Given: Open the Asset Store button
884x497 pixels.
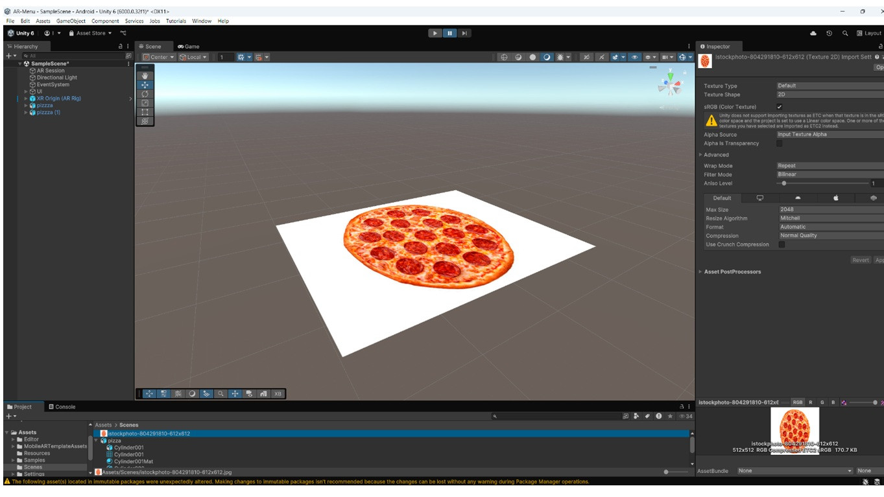Looking at the screenshot, I should click(90, 33).
